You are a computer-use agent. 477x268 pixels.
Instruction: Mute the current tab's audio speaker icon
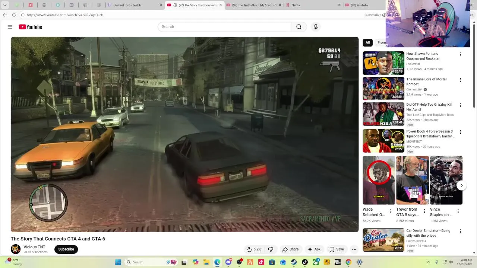point(175,5)
